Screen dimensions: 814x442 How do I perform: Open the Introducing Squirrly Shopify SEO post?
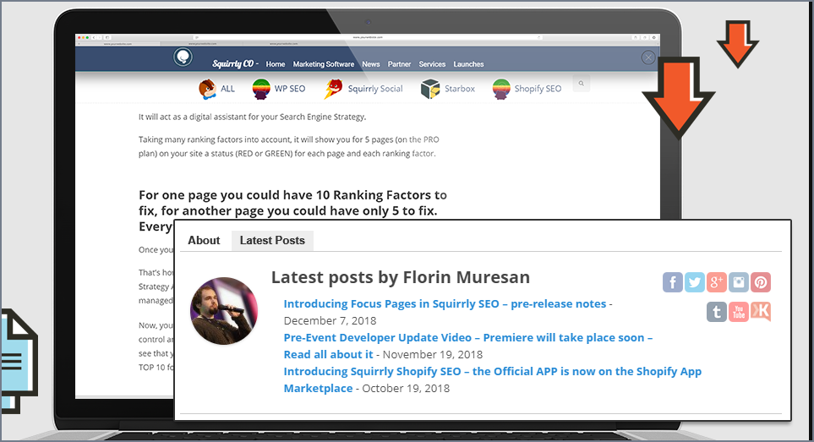coord(492,379)
